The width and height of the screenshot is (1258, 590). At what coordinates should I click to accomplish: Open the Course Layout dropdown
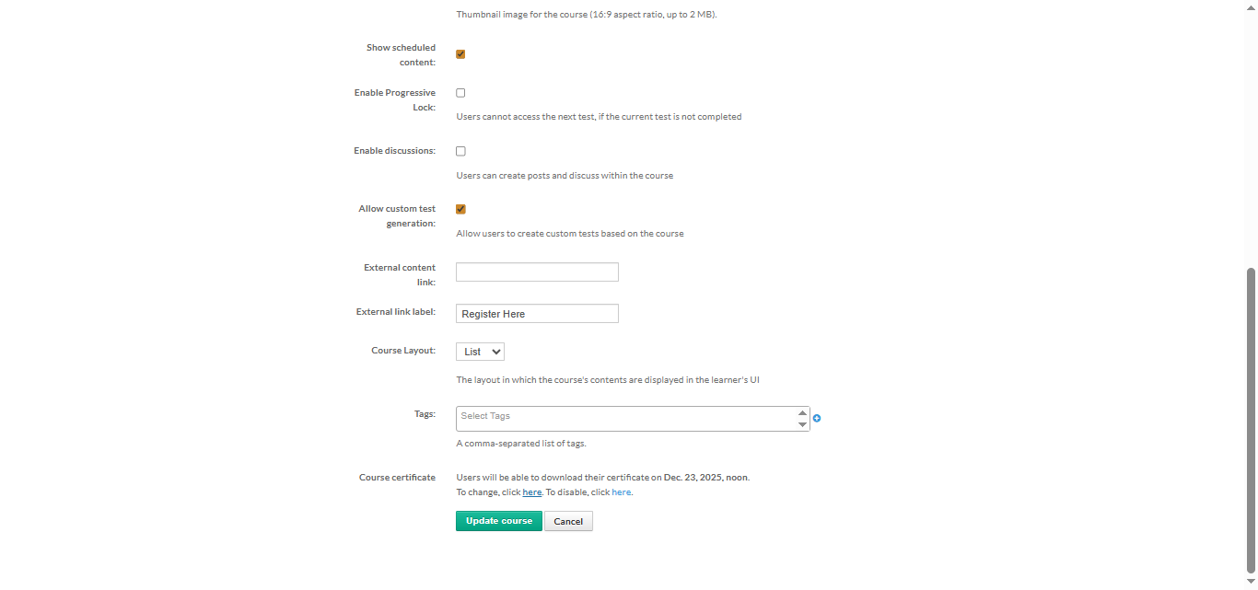tap(480, 352)
